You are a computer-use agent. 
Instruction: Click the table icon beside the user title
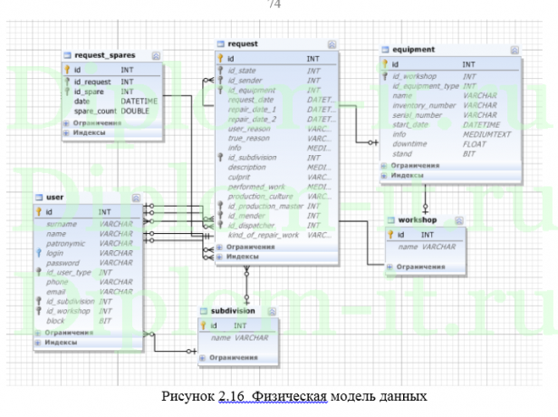pos(39,198)
